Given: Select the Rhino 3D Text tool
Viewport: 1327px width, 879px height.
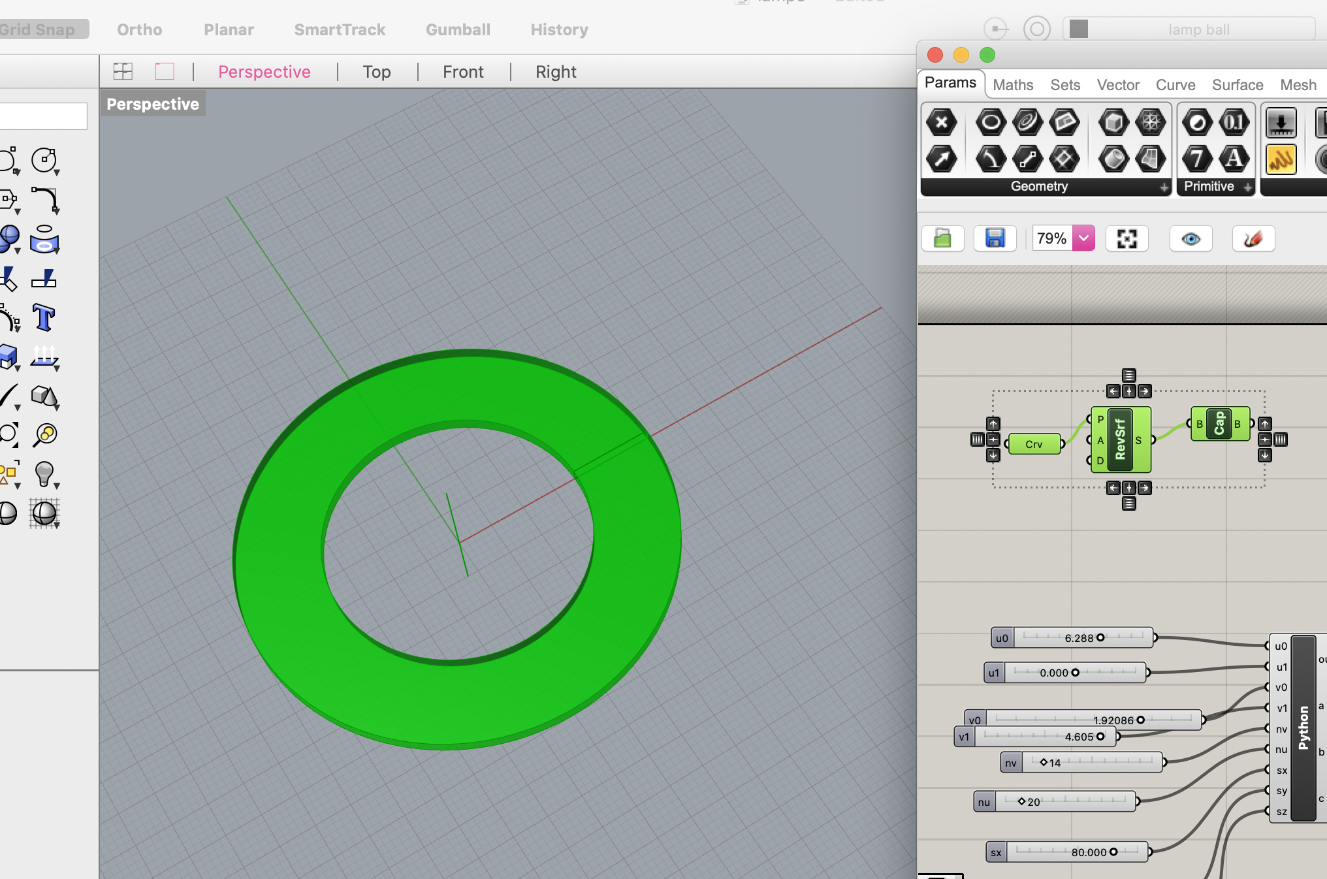Looking at the screenshot, I should (x=44, y=318).
